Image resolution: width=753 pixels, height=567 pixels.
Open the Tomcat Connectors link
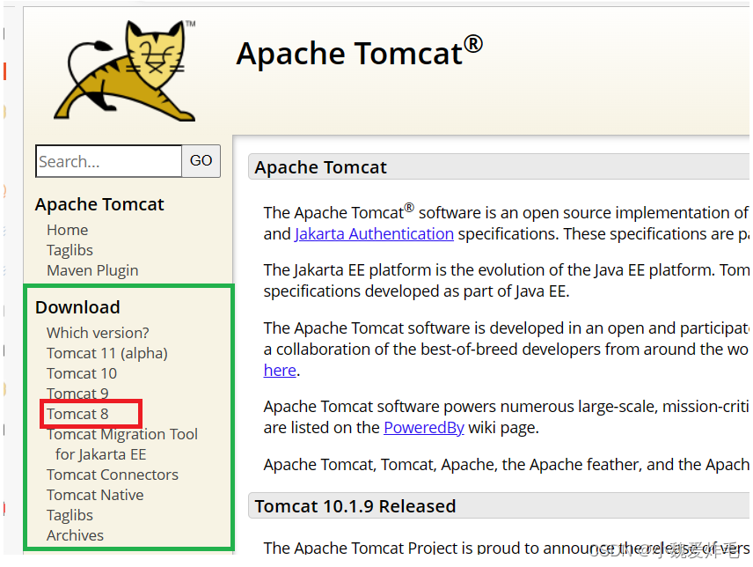113,475
